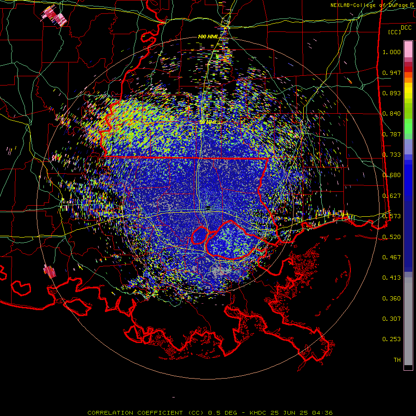Pick the pink segment of the color bar

pos(408,49)
